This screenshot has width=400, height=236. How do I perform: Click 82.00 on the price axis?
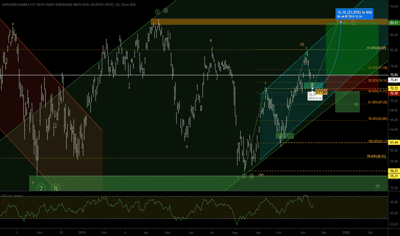(x=394, y=50)
